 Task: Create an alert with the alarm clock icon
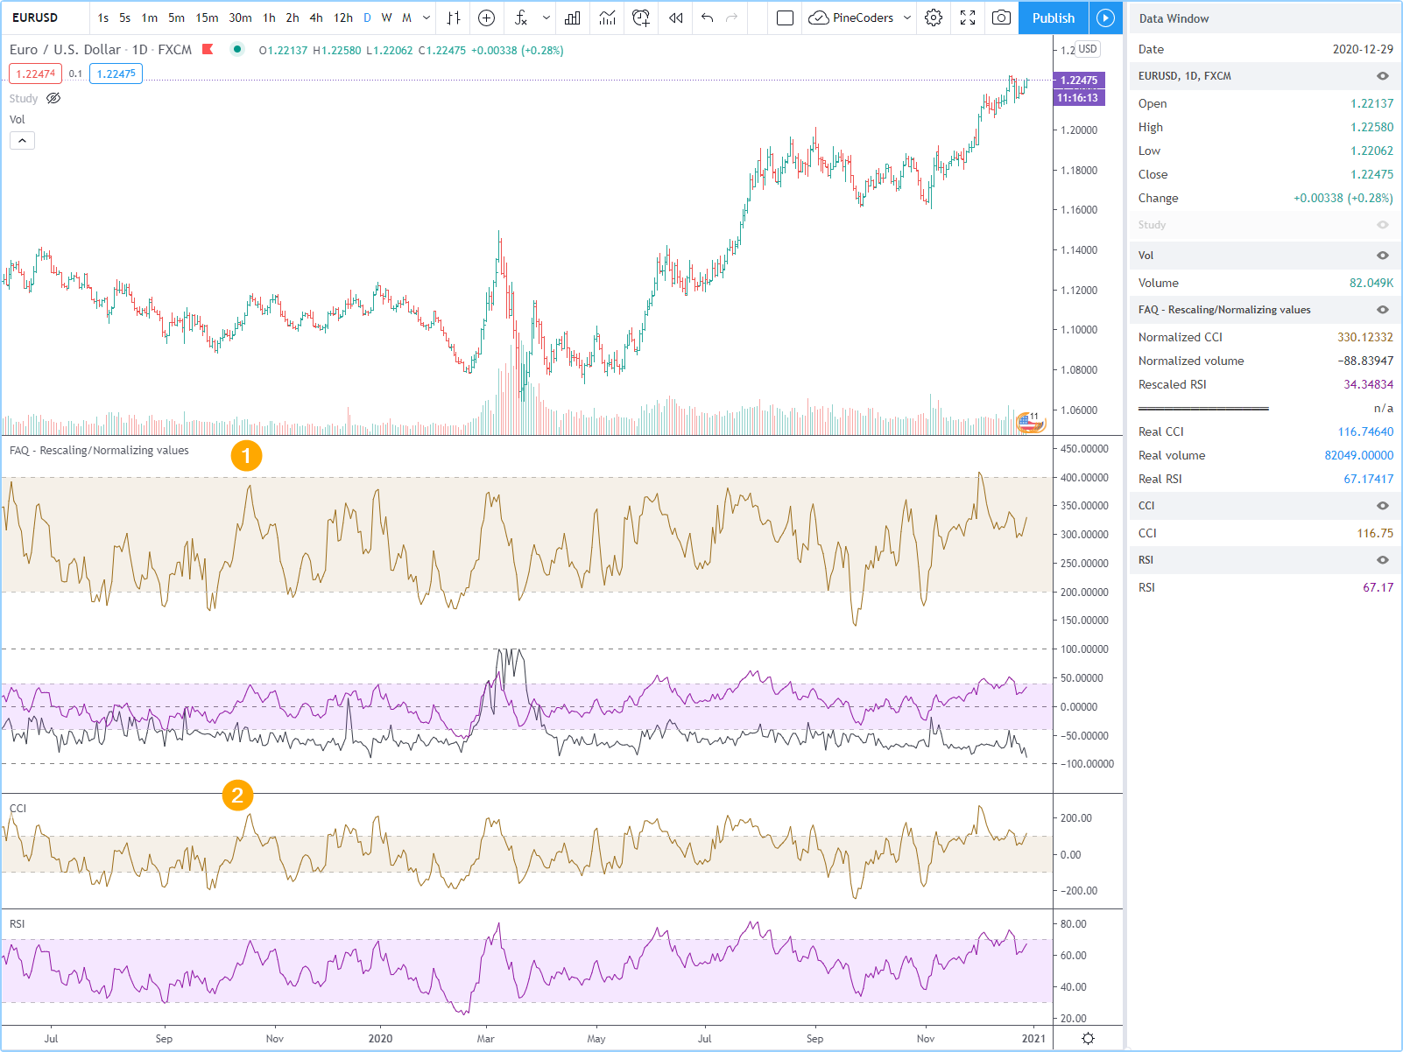pos(641,18)
